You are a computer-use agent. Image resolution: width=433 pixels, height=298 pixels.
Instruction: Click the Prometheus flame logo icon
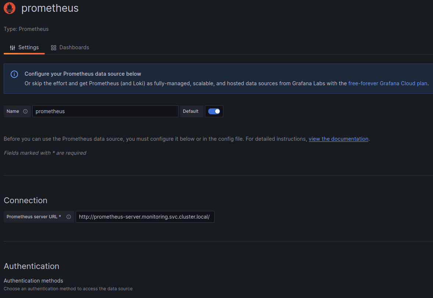tap(10, 8)
